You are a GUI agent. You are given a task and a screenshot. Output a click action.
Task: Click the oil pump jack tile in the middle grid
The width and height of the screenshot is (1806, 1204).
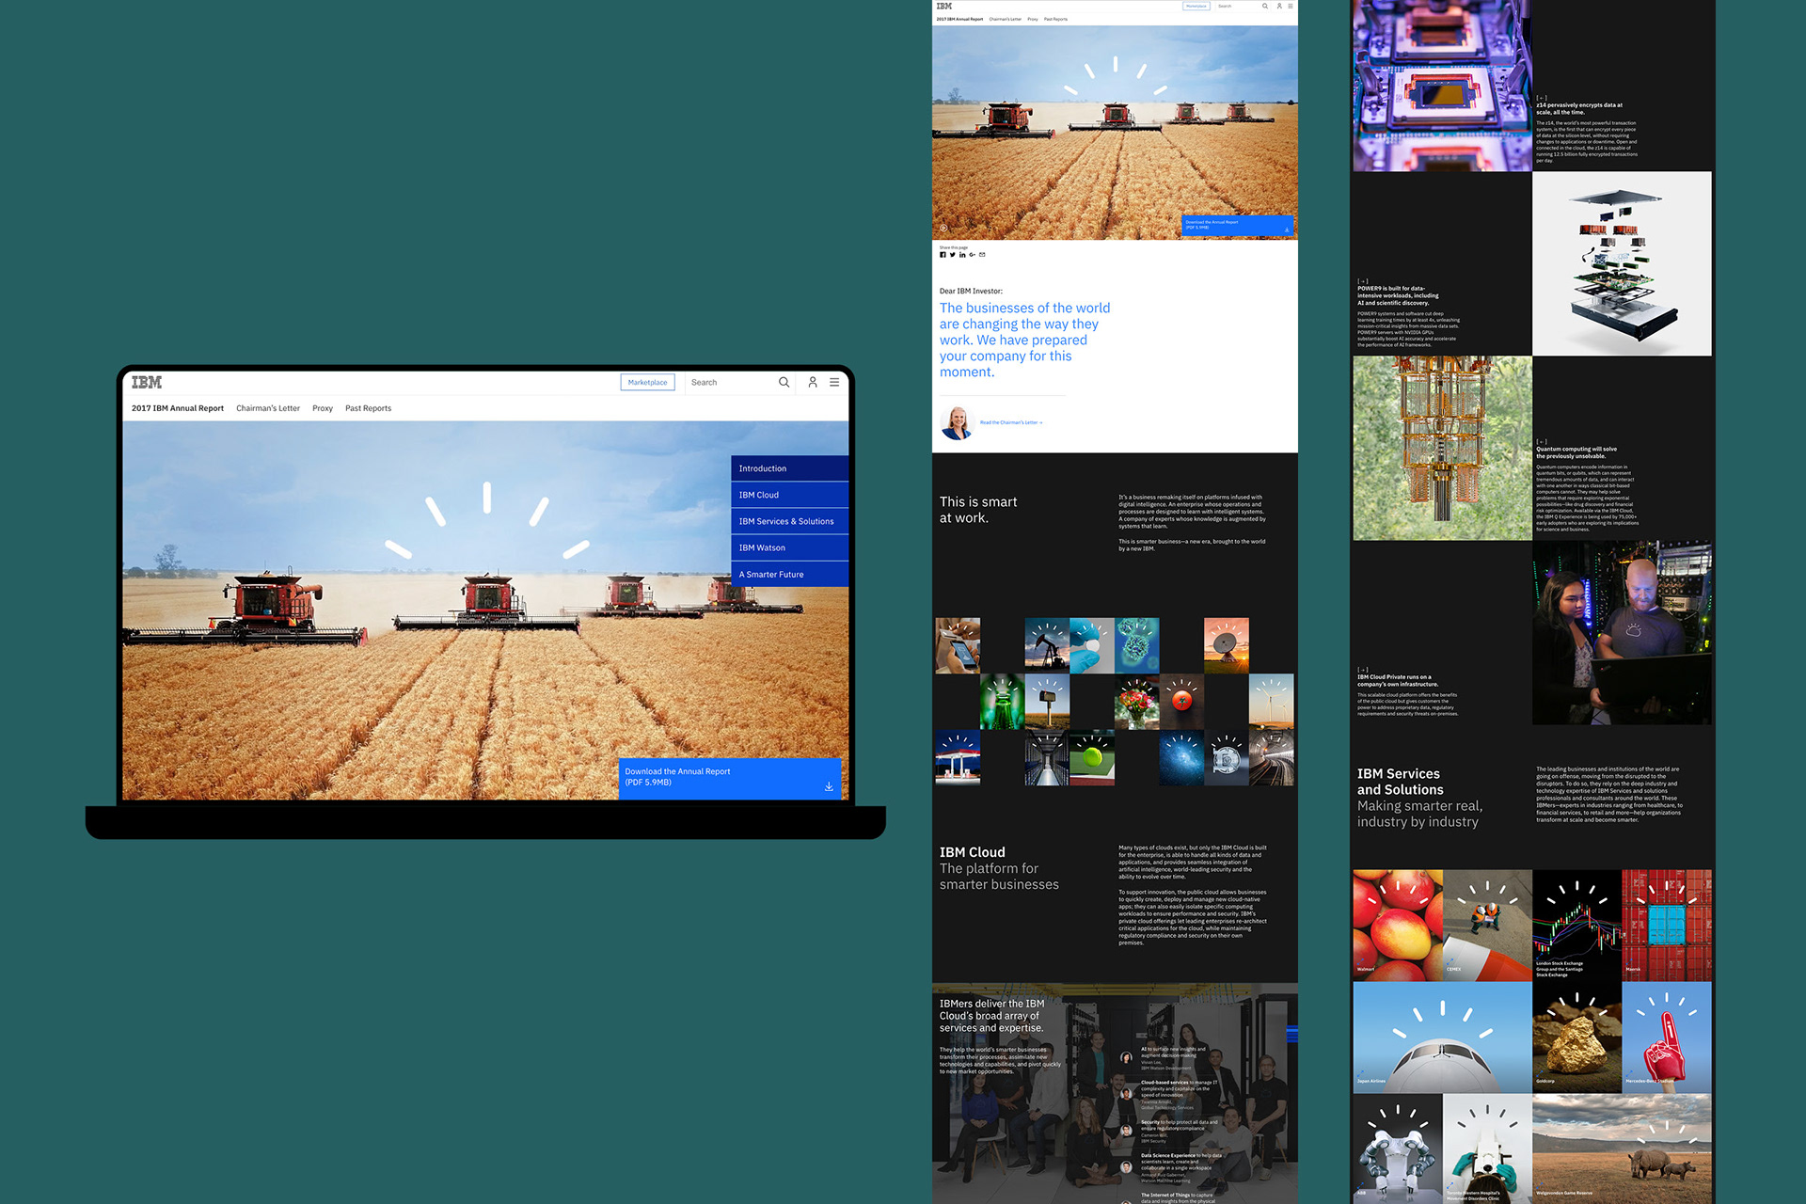[x=1047, y=645]
